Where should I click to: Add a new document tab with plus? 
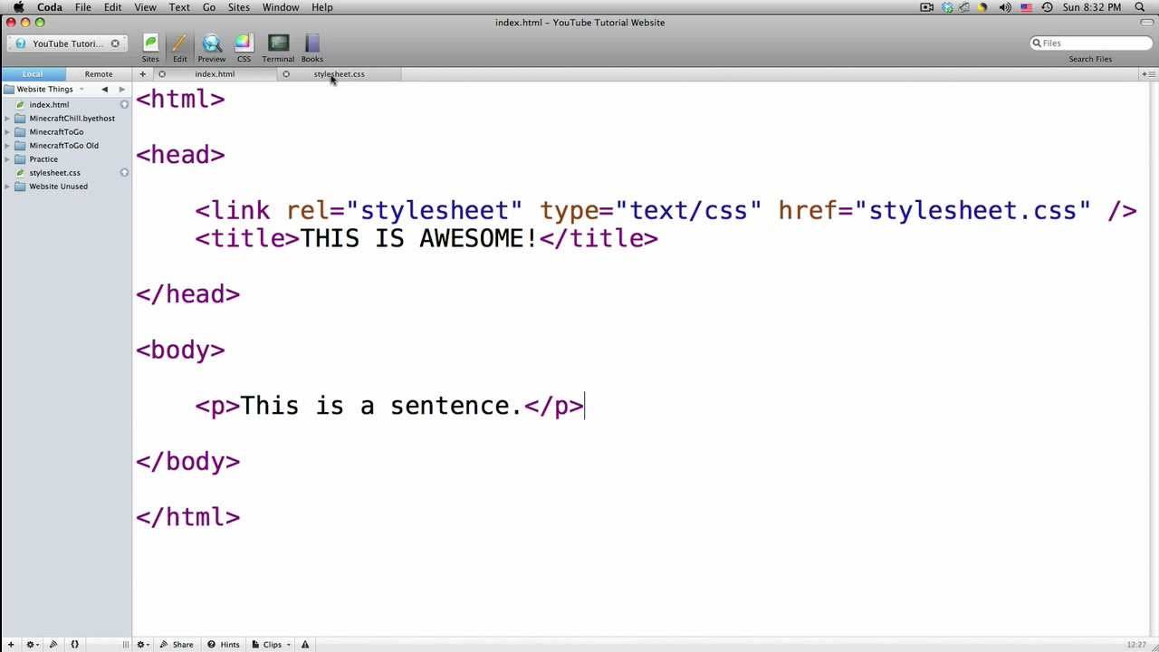[142, 74]
